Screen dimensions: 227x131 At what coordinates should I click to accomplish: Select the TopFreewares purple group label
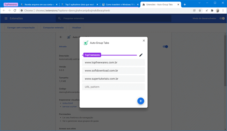tap(92, 55)
